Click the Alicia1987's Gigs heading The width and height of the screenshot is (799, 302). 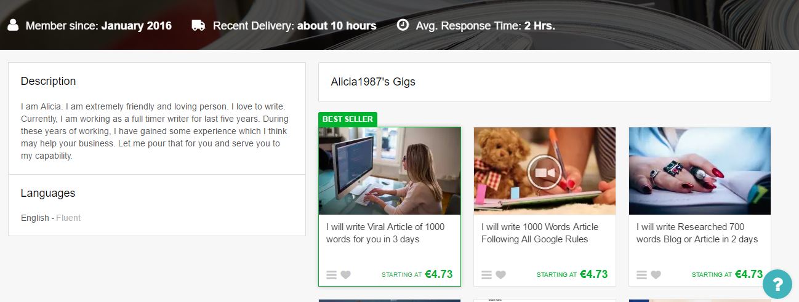[373, 82]
